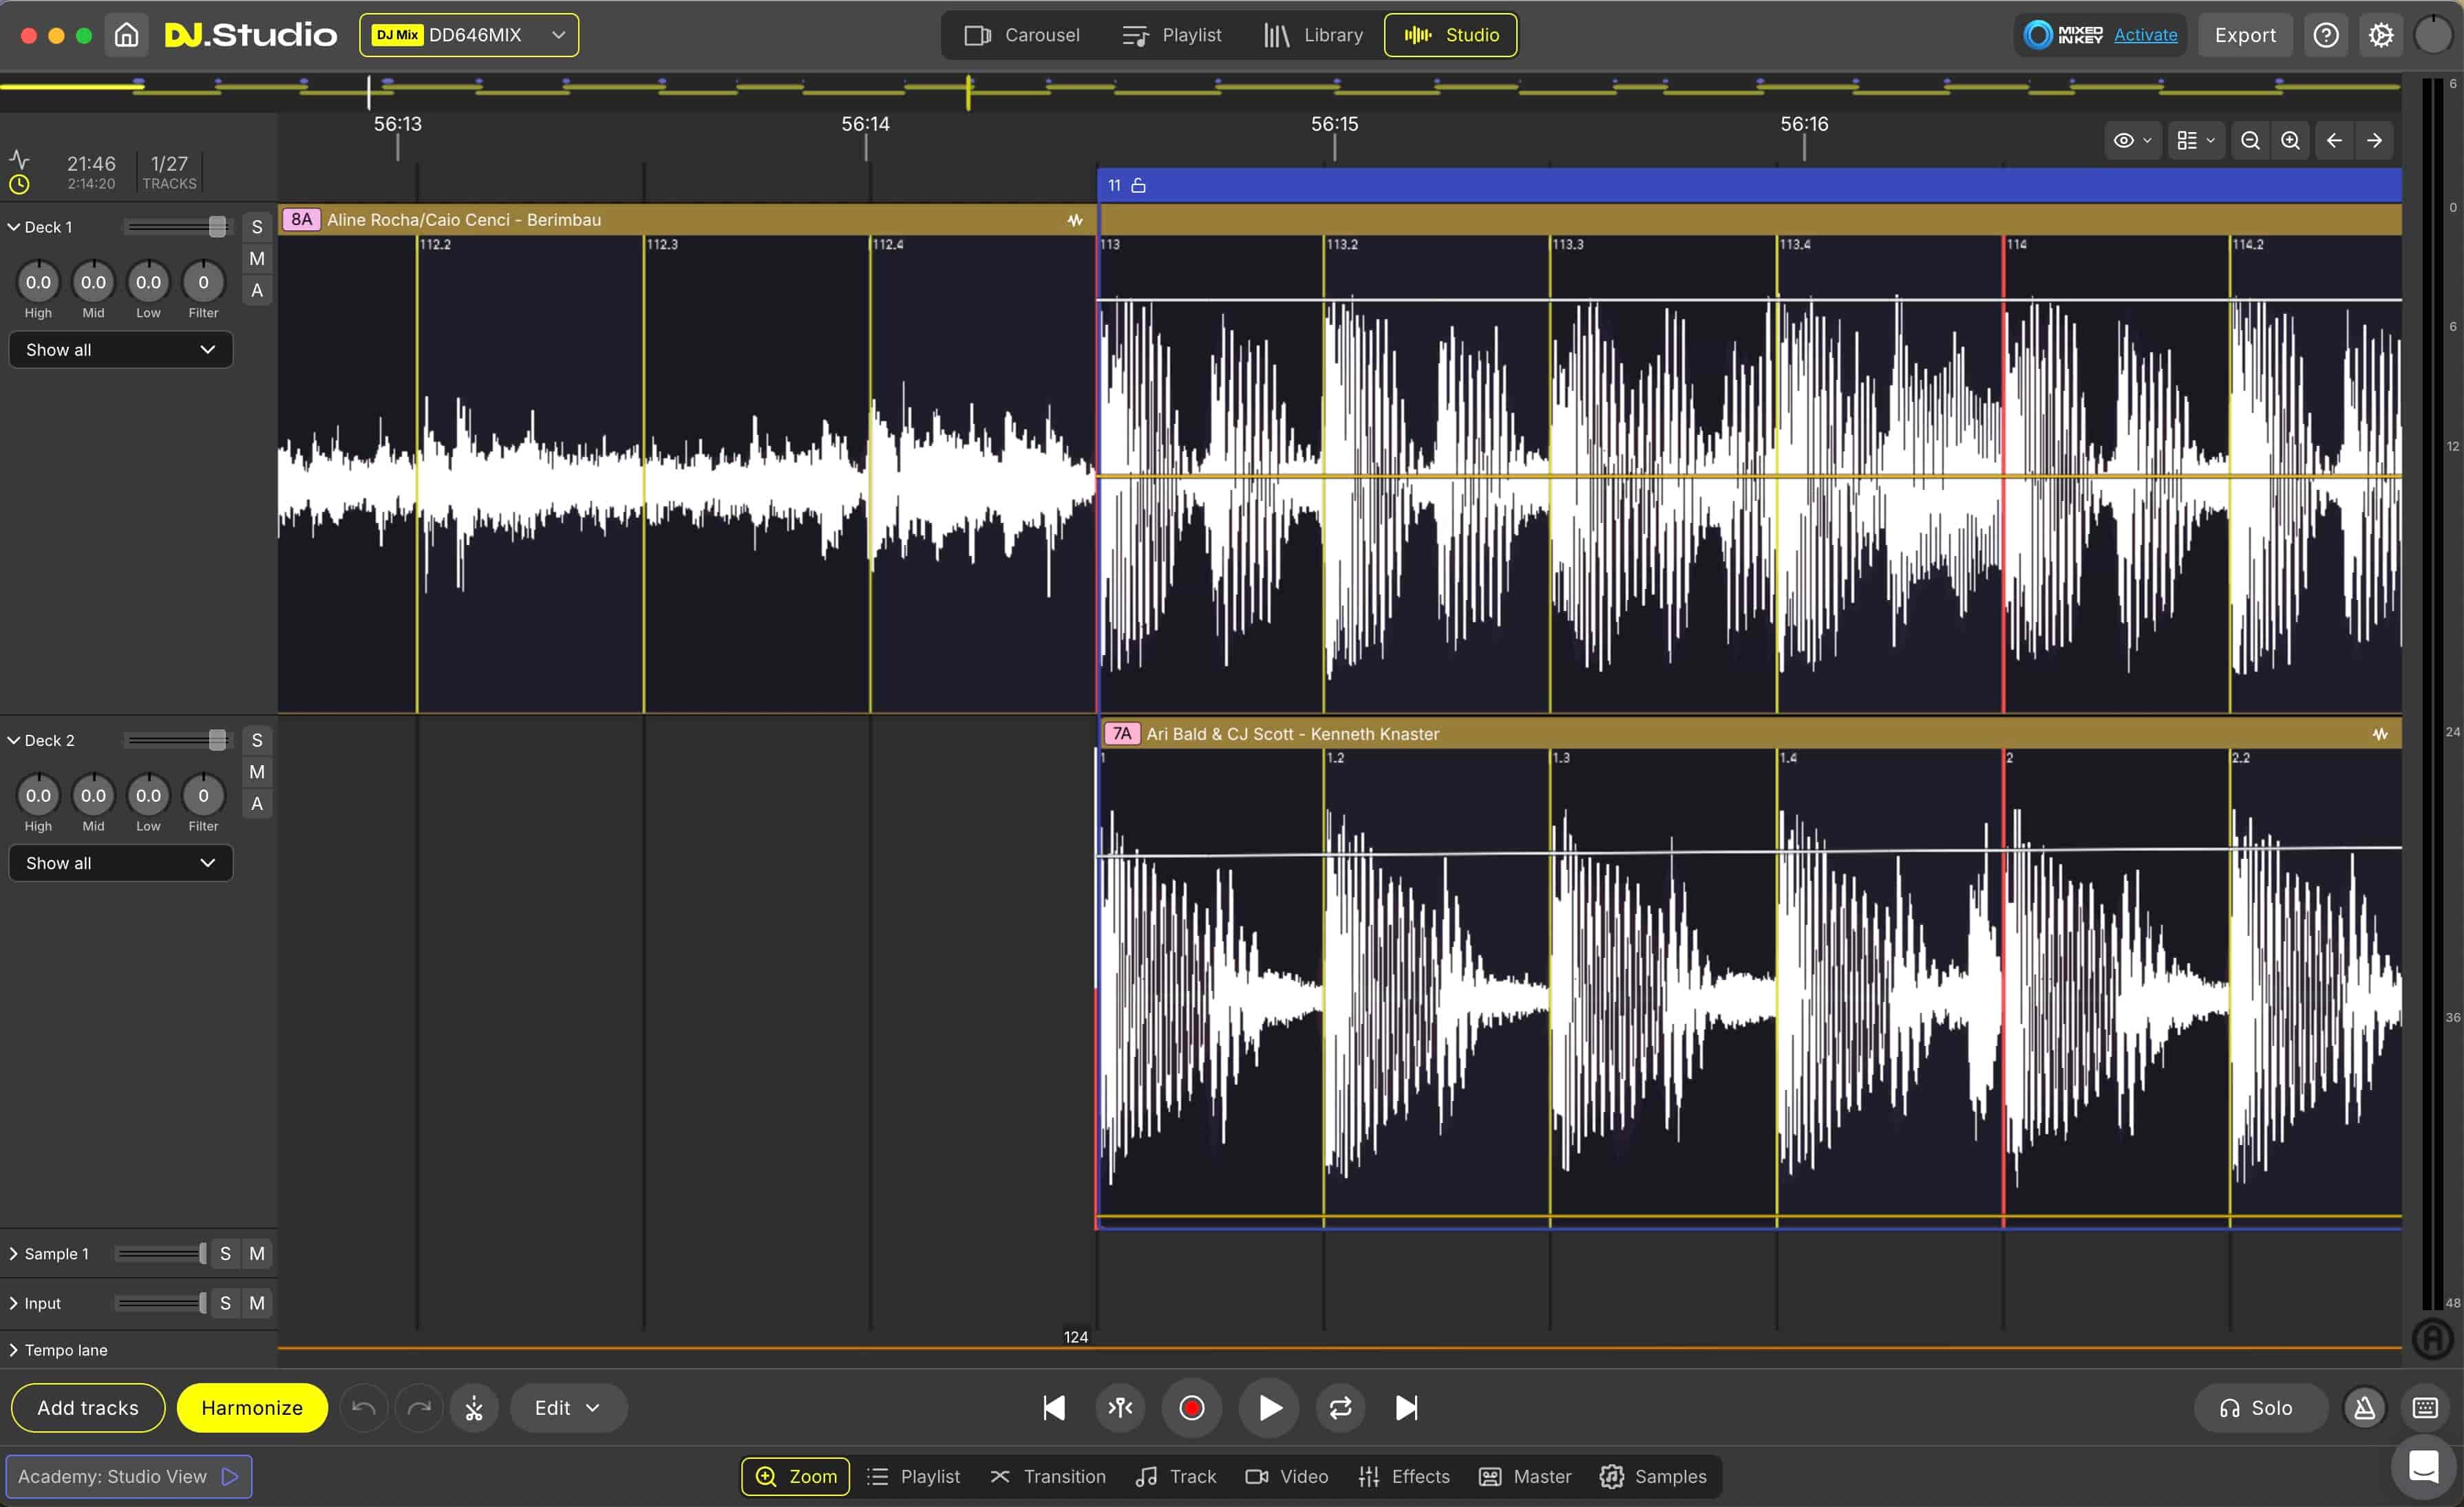Expand the Sample 1 lane
Image resolution: width=2464 pixels, height=1507 pixels.
[x=14, y=1253]
